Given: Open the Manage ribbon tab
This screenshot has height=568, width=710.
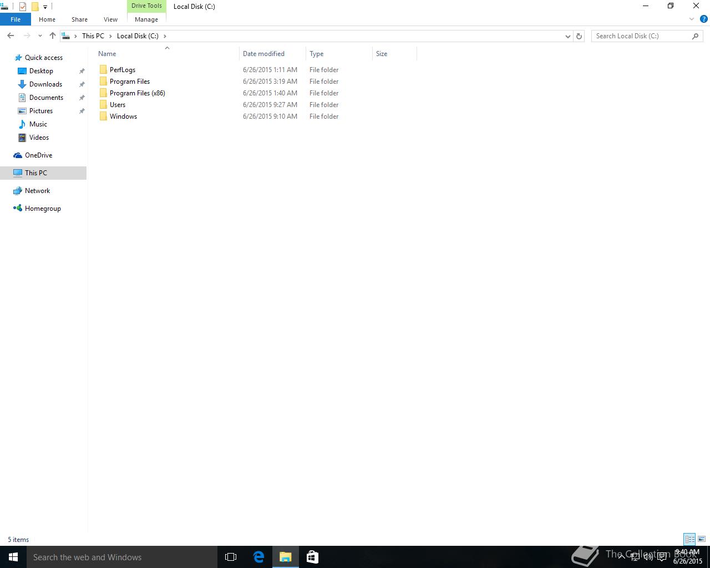Looking at the screenshot, I should click(x=146, y=19).
